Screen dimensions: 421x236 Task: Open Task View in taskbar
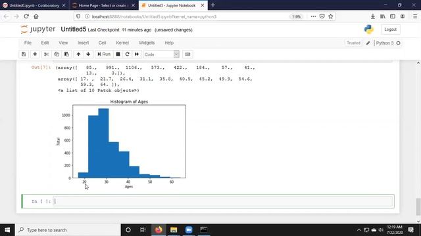click(x=143, y=230)
